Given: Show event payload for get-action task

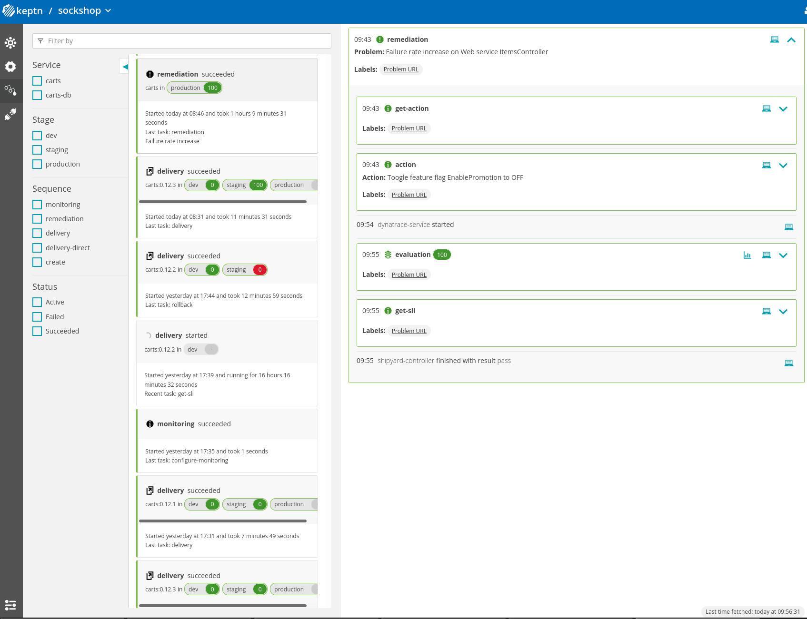Looking at the screenshot, I should 767,108.
